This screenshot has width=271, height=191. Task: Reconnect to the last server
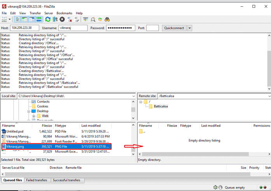pyautogui.click(x=76, y=19)
